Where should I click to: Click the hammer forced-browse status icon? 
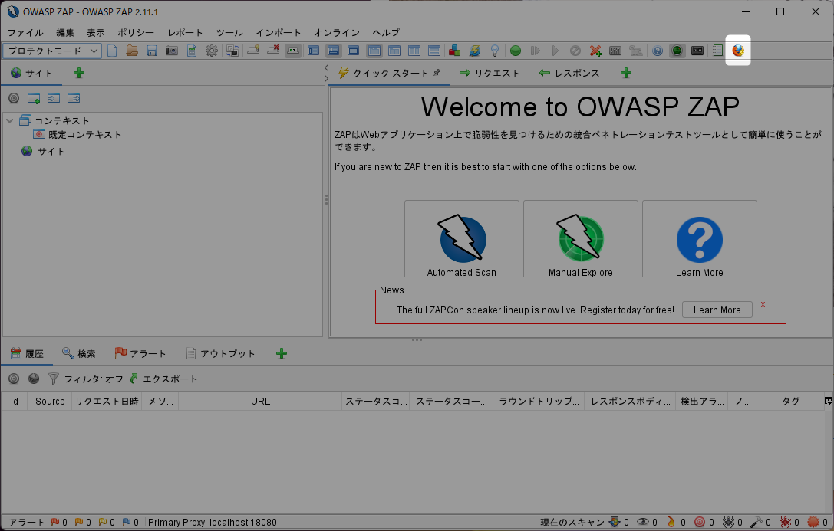(757, 522)
